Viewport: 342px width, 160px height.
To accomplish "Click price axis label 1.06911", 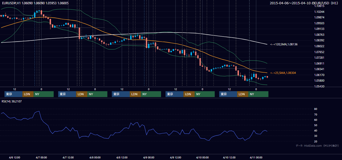I will point(319,63).
